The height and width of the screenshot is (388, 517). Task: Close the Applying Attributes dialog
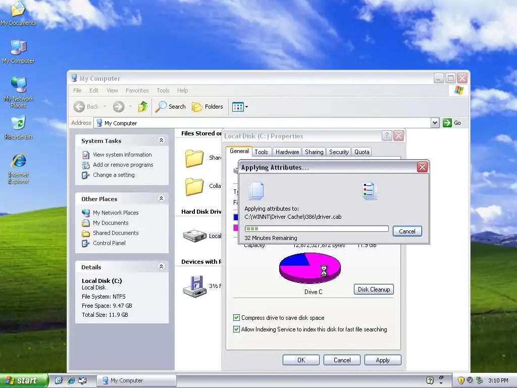point(422,167)
